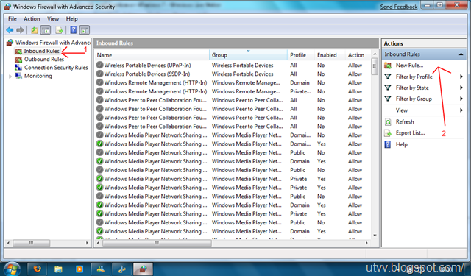
Task: Select Outbound Rules in the tree
Action: (x=44, y=59)
